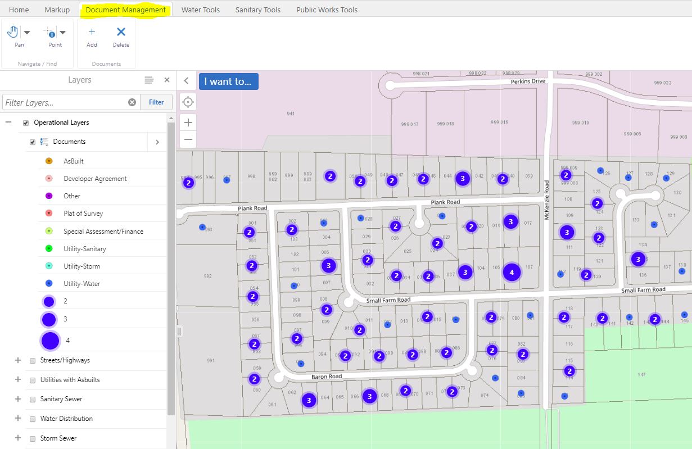Open Documents layer actions chevron
This screenshot has height=449, width=692.
157,142
